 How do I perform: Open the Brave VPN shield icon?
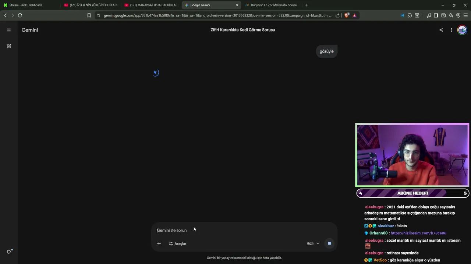click(x=458, y=15)
